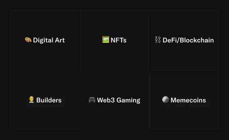Image resolution: width=229 pixels, height=140 pixels.
Task: Click the word Art in Digital Art
Action: [x=59, y=40]
